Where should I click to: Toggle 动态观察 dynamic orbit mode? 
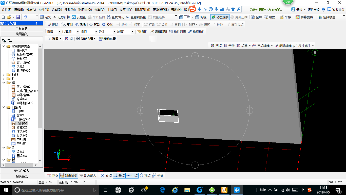point(220,17)
